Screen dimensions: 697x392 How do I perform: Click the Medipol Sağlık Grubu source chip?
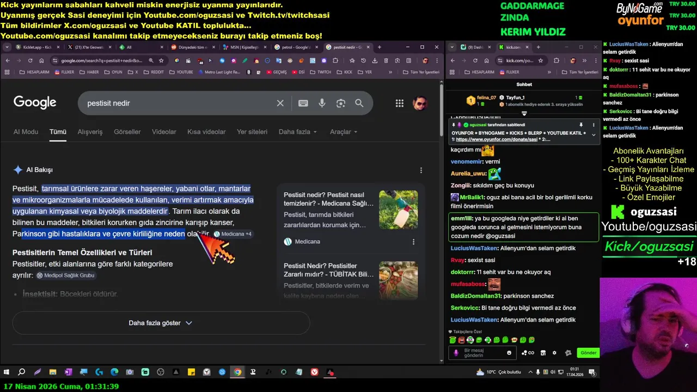pos(66,275)
